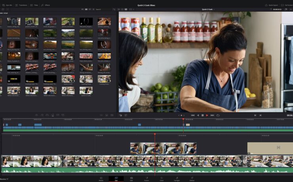293x182 pixels.
Task: Switch media pool to list view
Action: [x=93, y=9]
